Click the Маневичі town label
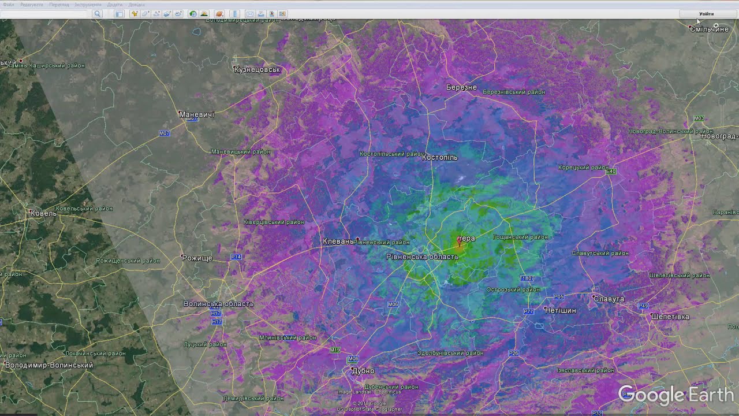The height and width of the screenshot is (416, 739). pyautogui.click(x=197, y=114)
